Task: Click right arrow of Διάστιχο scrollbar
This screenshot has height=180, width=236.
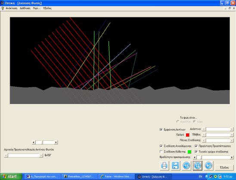Action: pos(232,129)
